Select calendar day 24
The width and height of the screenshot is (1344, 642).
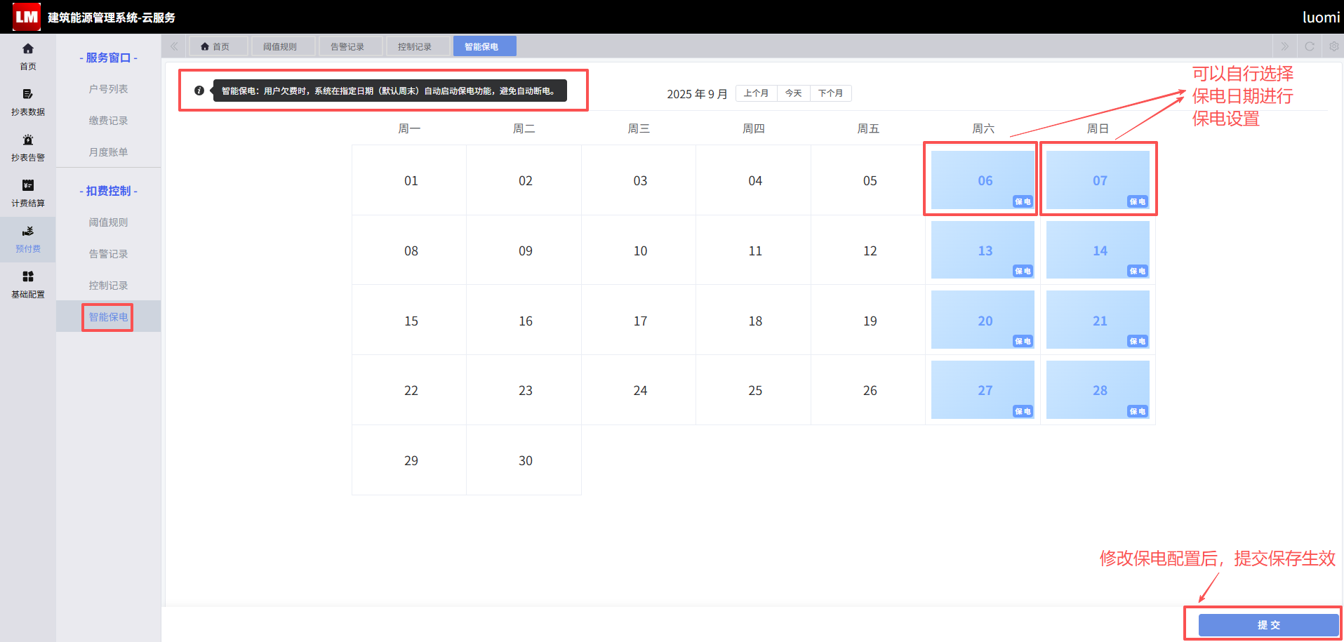[x=639, y=390]
